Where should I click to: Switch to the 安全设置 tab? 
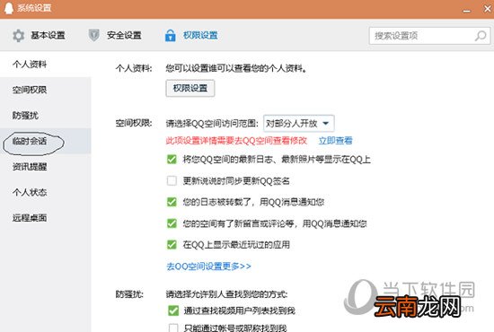(115, 35)
